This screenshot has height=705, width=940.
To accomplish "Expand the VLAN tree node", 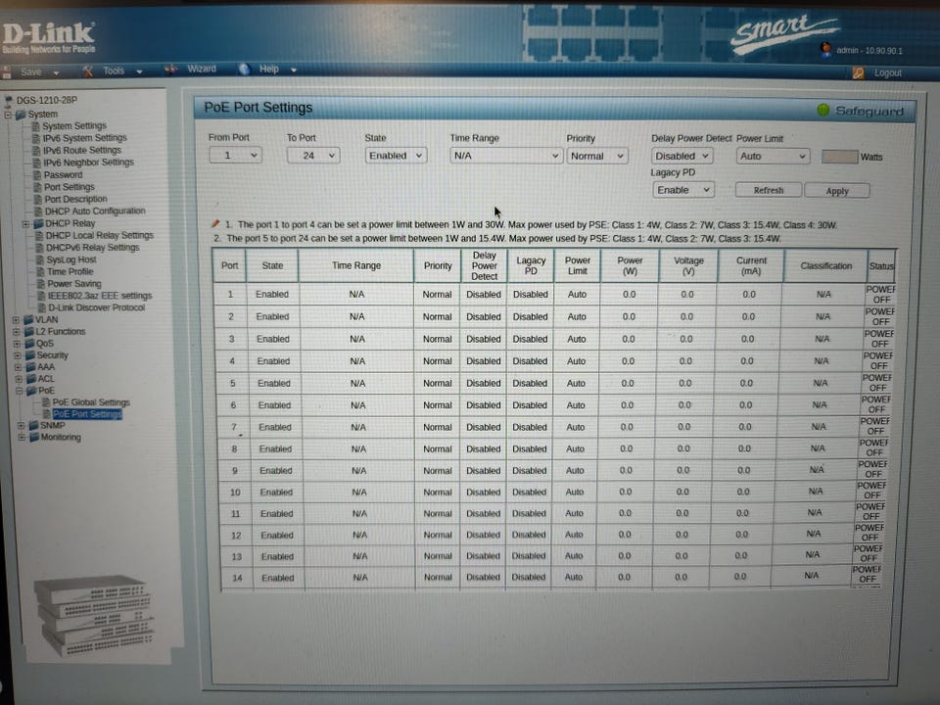I will pyautogui.click(x=17, y=319).
